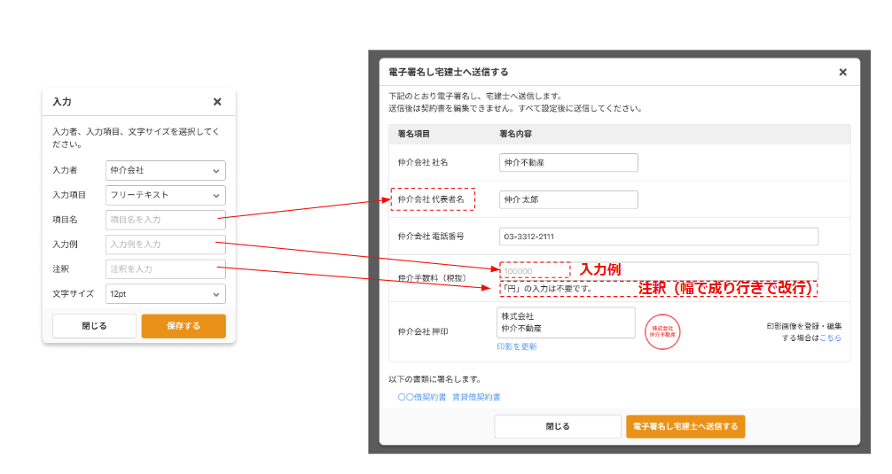Image resolution: width=892 pixels, height=474 pixels.
Task: Click the 署名項目 column header
Action: [x=413, y=134]
